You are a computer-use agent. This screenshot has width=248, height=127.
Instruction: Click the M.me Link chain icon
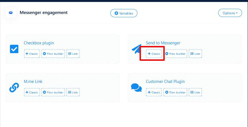click(14, 88)
